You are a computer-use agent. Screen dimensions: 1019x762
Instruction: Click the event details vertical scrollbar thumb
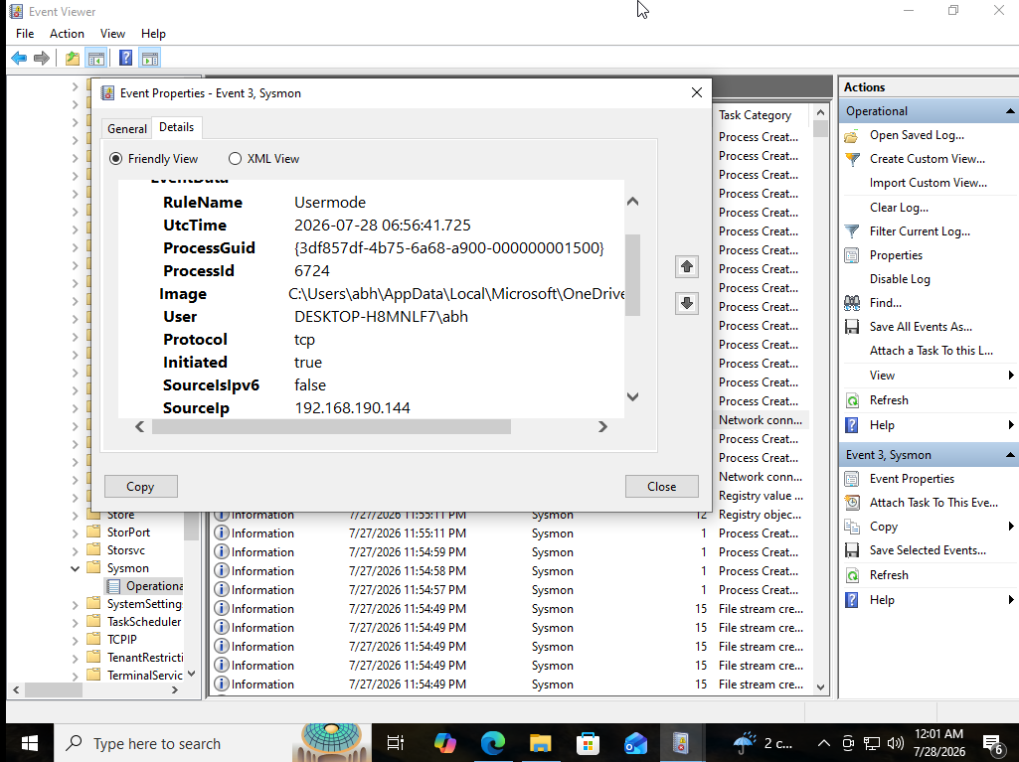click(632, 275)
